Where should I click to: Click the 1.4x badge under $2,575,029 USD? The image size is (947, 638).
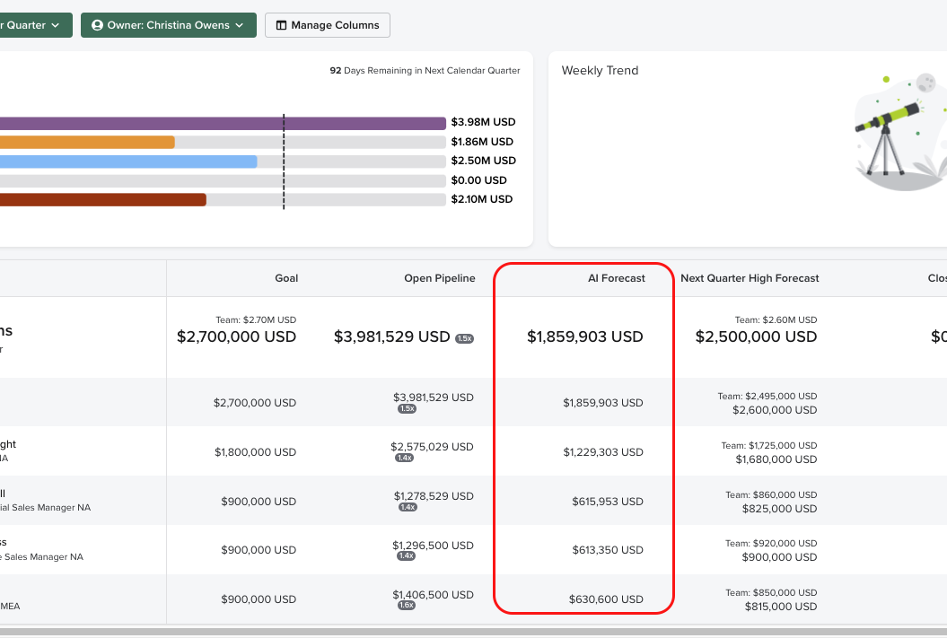[x=404, y=458]
